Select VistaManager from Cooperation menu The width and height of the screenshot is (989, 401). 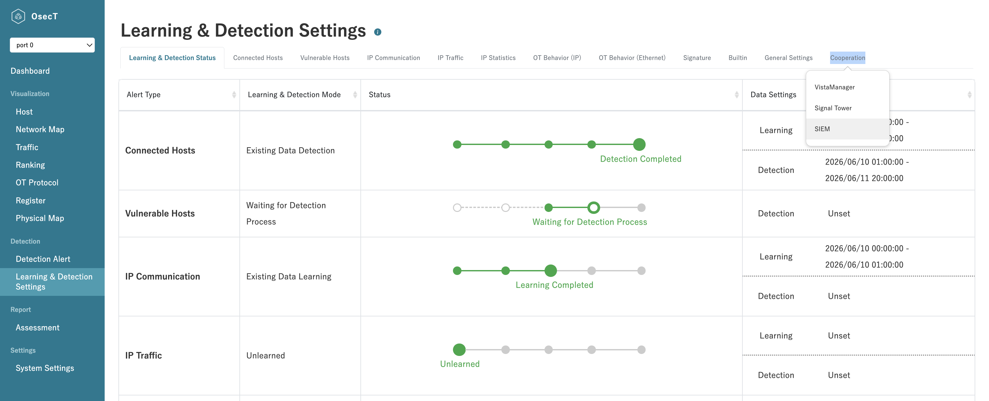(847, 87)
